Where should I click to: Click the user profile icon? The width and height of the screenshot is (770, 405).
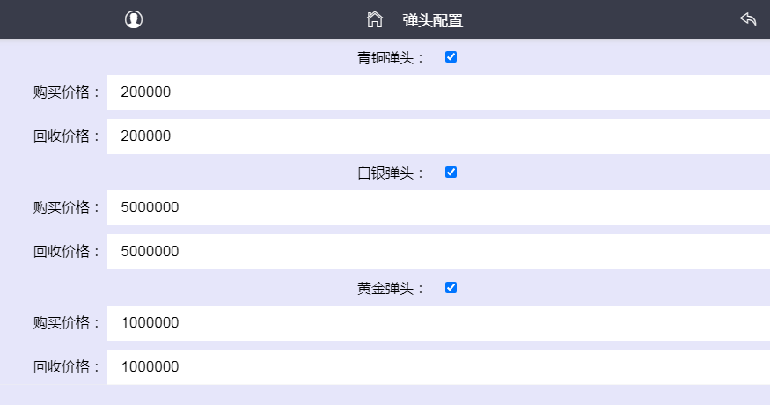coord(134,19)
